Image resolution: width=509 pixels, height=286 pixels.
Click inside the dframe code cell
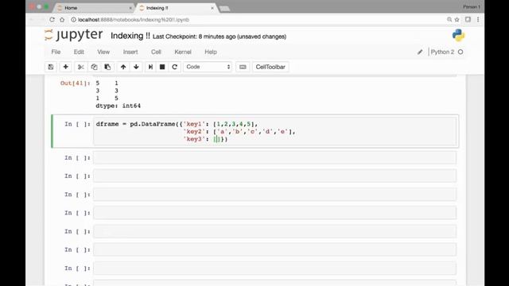point(274,131)
